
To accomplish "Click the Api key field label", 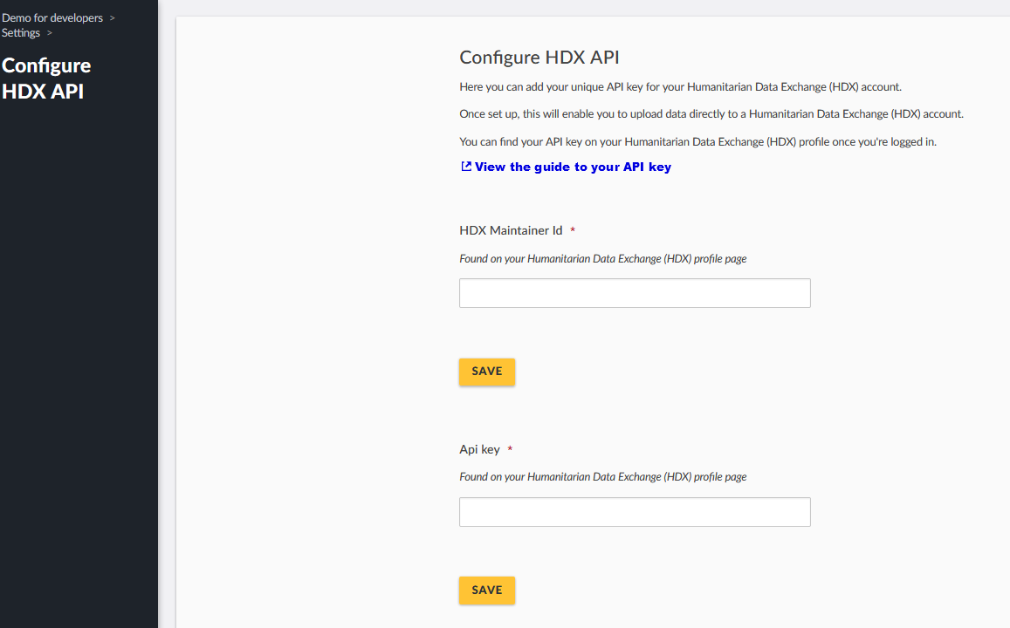I will pos(479,449).
